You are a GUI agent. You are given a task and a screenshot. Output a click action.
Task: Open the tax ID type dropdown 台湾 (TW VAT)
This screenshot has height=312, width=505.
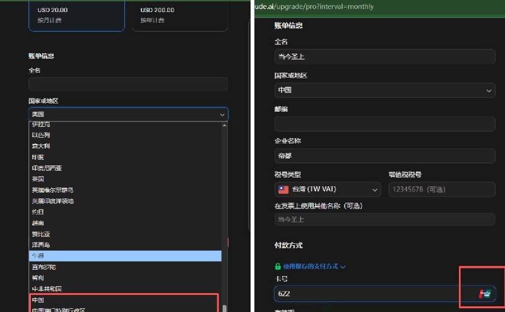click(328, 189)
